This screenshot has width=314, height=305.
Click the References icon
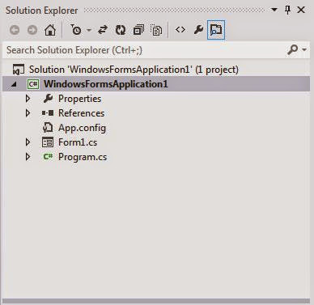coord(48,113)
